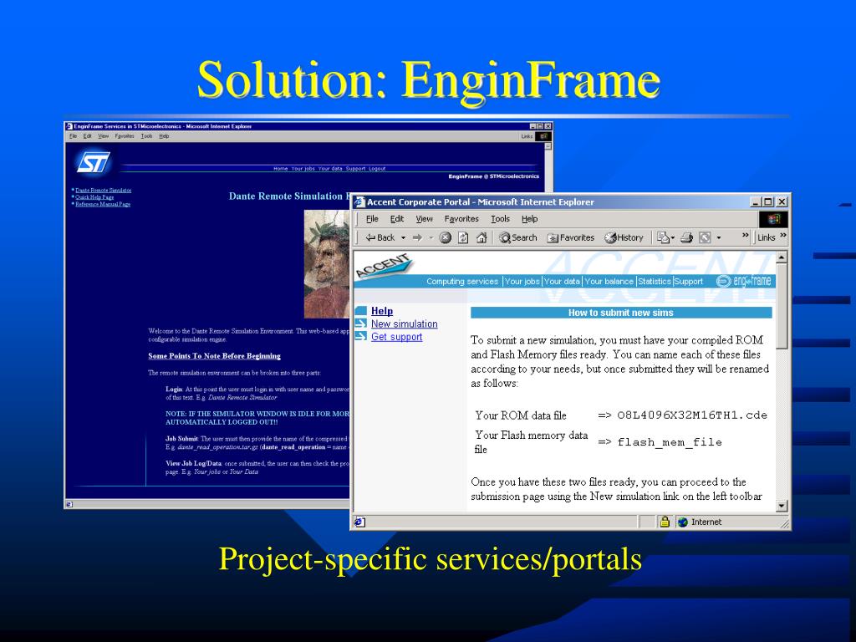Open Your data in EnginFrame window nav
Image resolution: width=856 pixels, height=642 pixels.
click(x=329, y=169)
